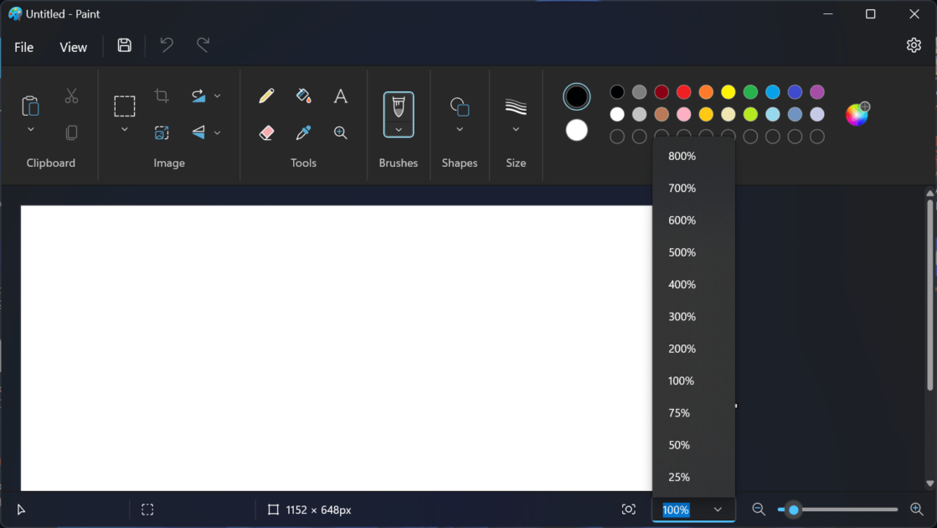Image resolution: width=937 pixels, height=528 pixels.
Task: Open the File menu
Action: 23,47
